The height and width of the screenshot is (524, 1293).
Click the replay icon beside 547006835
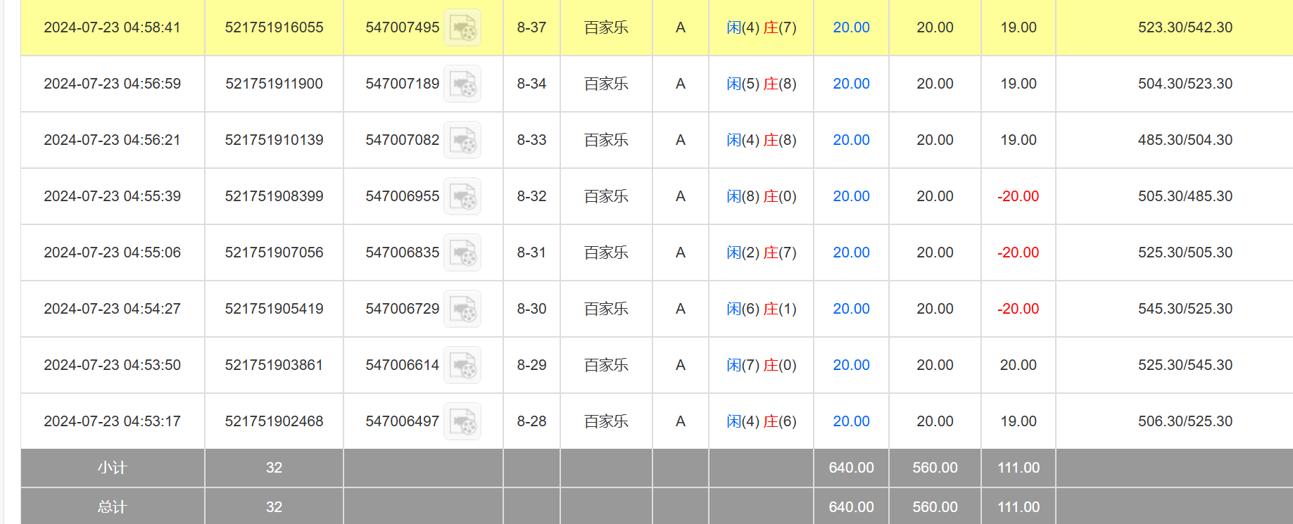point(462,253)
